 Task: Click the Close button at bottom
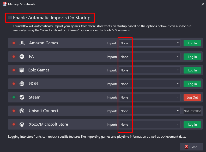pos(191,147)
